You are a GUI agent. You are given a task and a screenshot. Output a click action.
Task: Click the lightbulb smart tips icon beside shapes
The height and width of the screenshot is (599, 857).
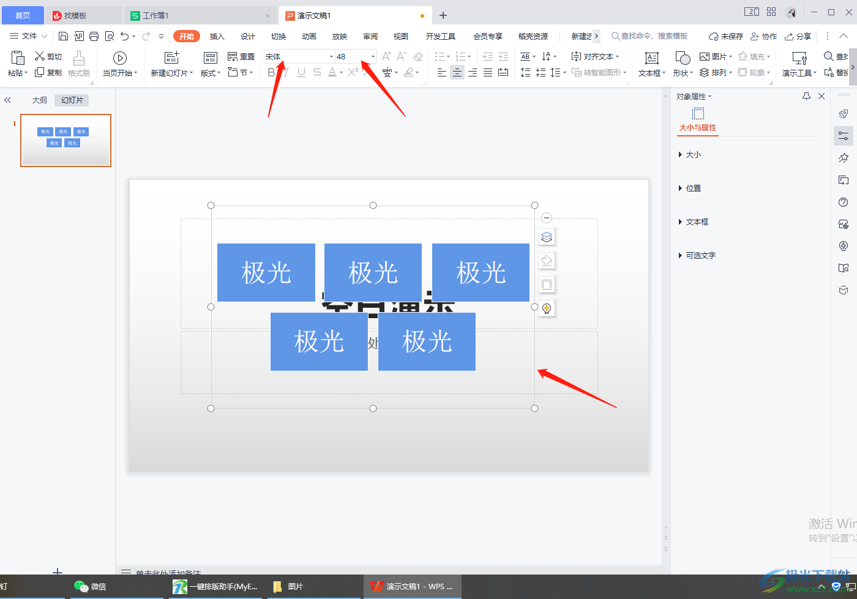tap(547, 308)
